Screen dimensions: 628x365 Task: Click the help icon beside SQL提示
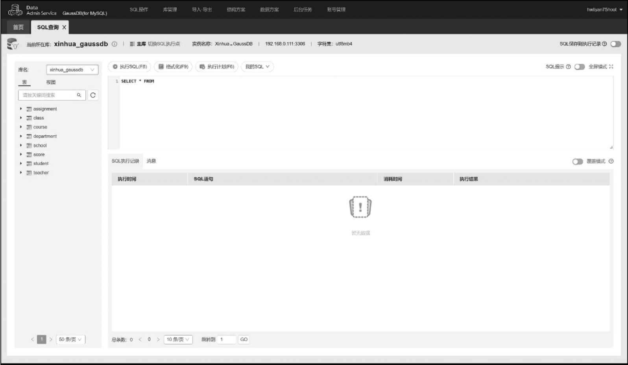tap(568, 67)
